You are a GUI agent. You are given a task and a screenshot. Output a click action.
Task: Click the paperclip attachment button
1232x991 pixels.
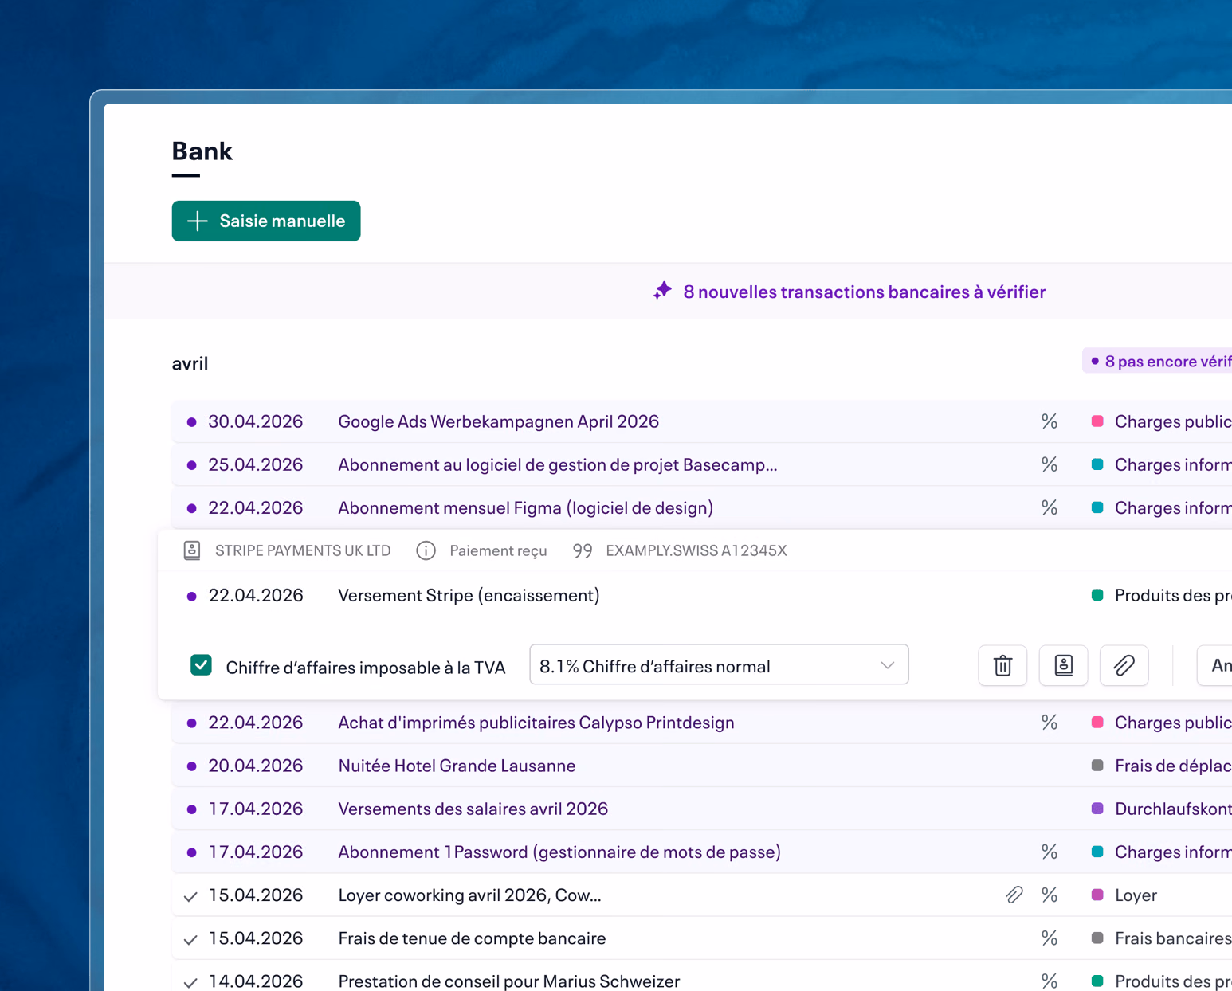1124,665
